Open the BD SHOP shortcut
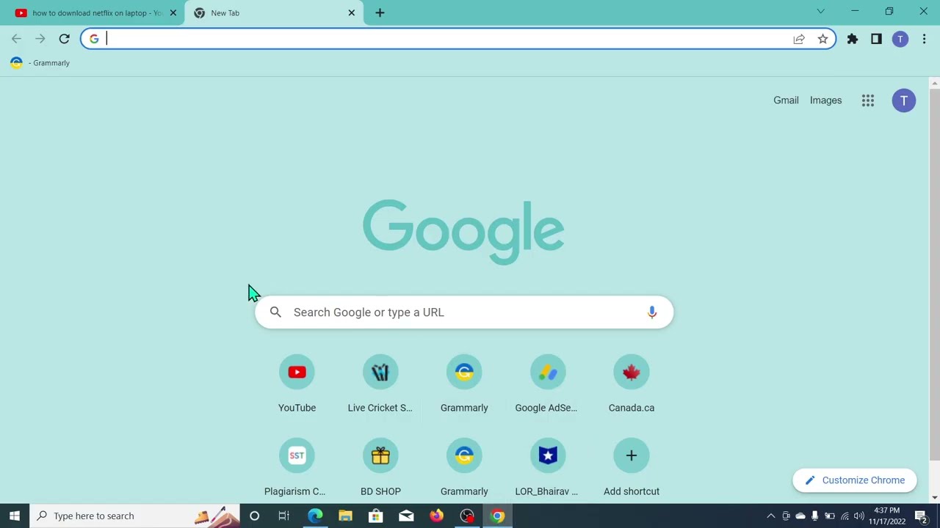Viewport: 940px width, 528px height. (380, 468)
